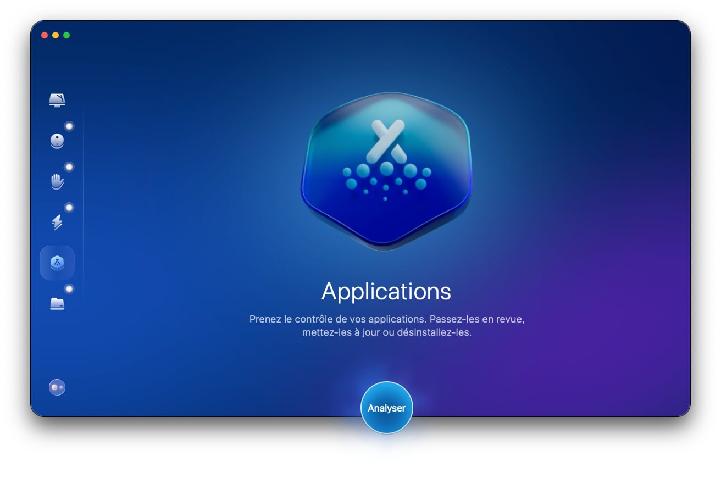
Task: Select the Performance lightning bolt icon
Action: pyautogui.click(x=57, y=222)
